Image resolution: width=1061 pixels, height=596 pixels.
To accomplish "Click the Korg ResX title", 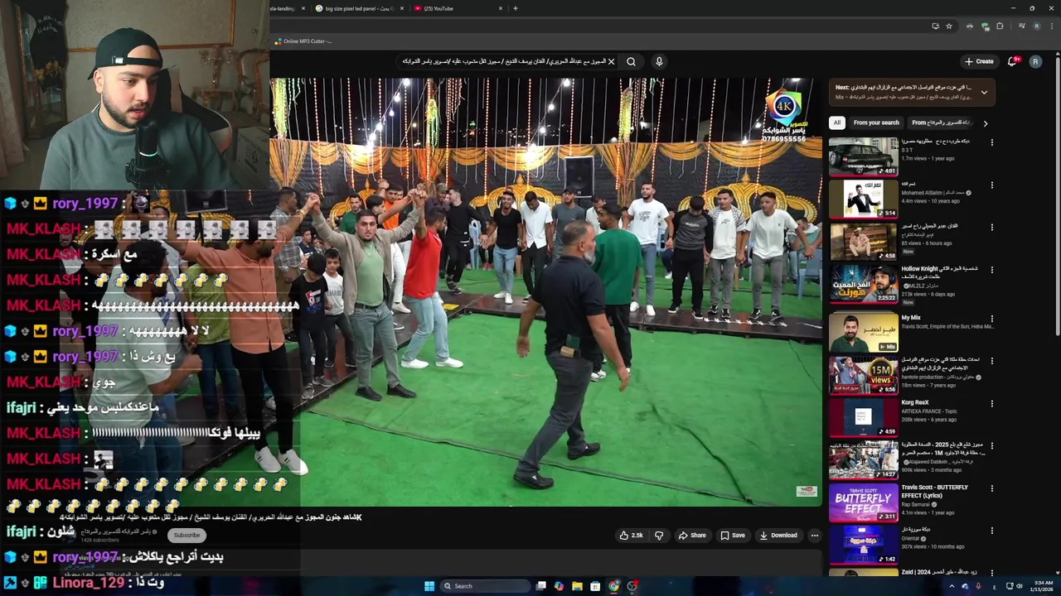I will (915, 403).
